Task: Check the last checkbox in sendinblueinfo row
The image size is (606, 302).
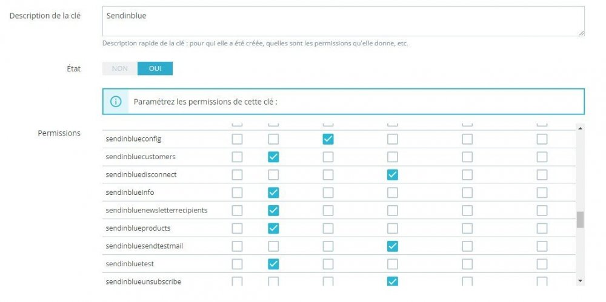Action: coord(542,192)
